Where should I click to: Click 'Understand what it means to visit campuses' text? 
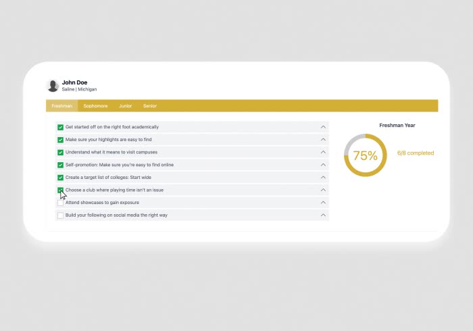coord(111,152)
